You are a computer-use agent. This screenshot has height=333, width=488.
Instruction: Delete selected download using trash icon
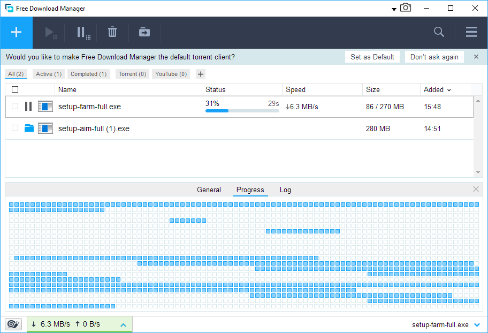click(112, 32)
